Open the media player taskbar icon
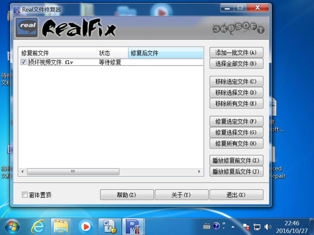Image resolution: width=314 pixels, height=235 pixels. 86,227
